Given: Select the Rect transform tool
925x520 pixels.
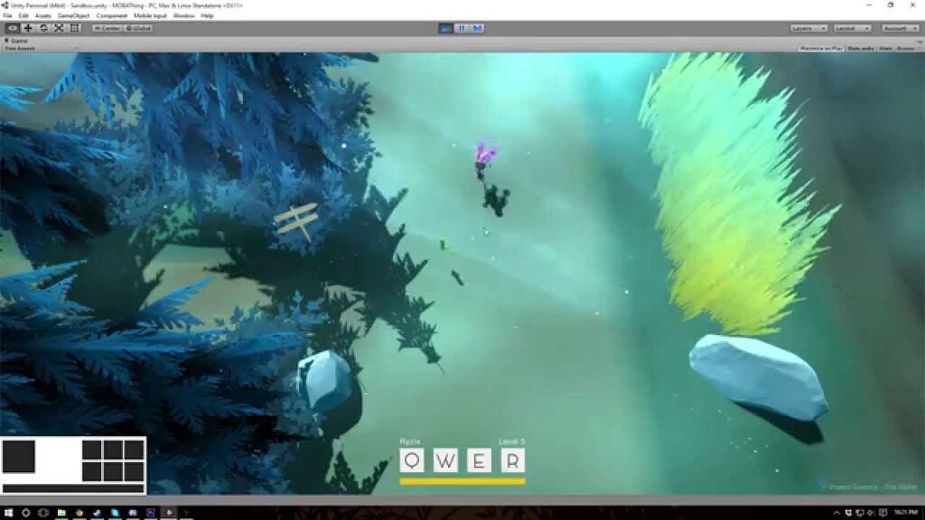Looking at the screenshot, I should coord(75,28).
